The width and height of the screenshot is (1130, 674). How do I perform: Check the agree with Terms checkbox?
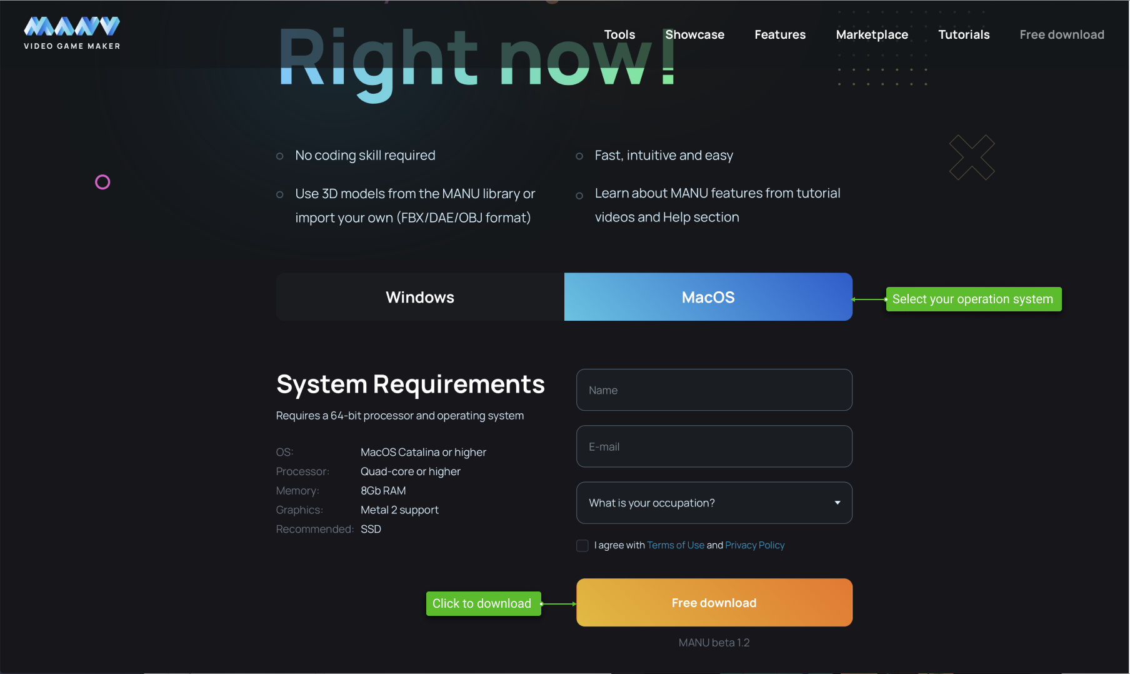582,546
